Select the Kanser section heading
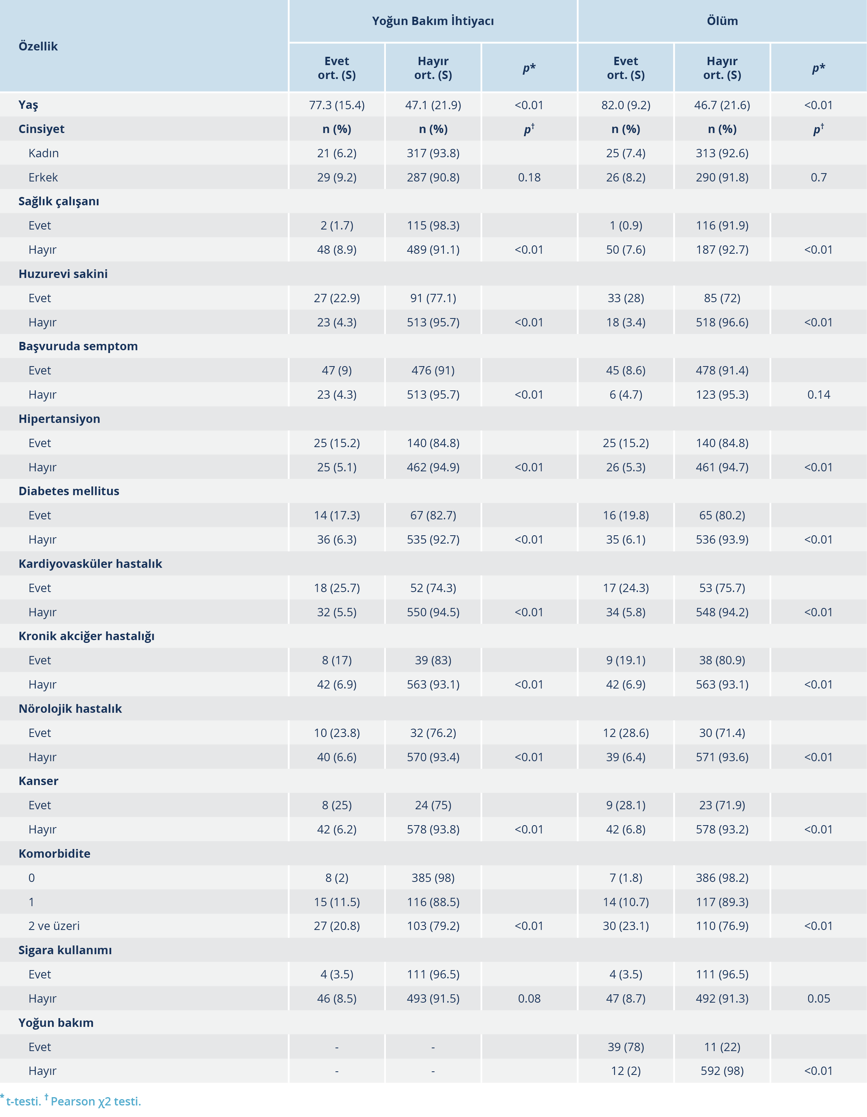Viewport: 867px width, 1117px height. [x=39, y=781]
